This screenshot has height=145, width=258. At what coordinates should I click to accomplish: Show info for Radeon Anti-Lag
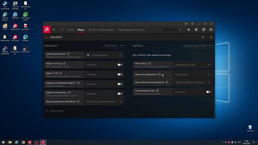point(64,64)
